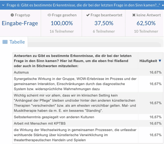Click the 100,00% Frage gesehen value
This screenshot has width=164, height=144.
point(61,23)
